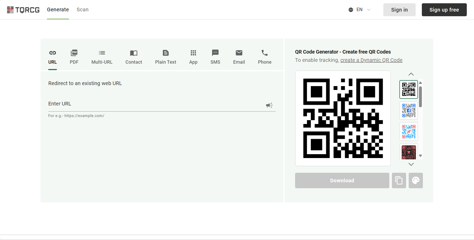Choose the SMS message icon
Screen dimensions: 474x240
[x=215, y=53]
